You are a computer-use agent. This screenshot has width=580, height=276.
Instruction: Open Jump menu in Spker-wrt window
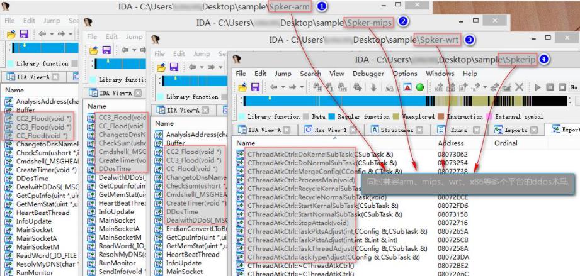coord(202,53)
